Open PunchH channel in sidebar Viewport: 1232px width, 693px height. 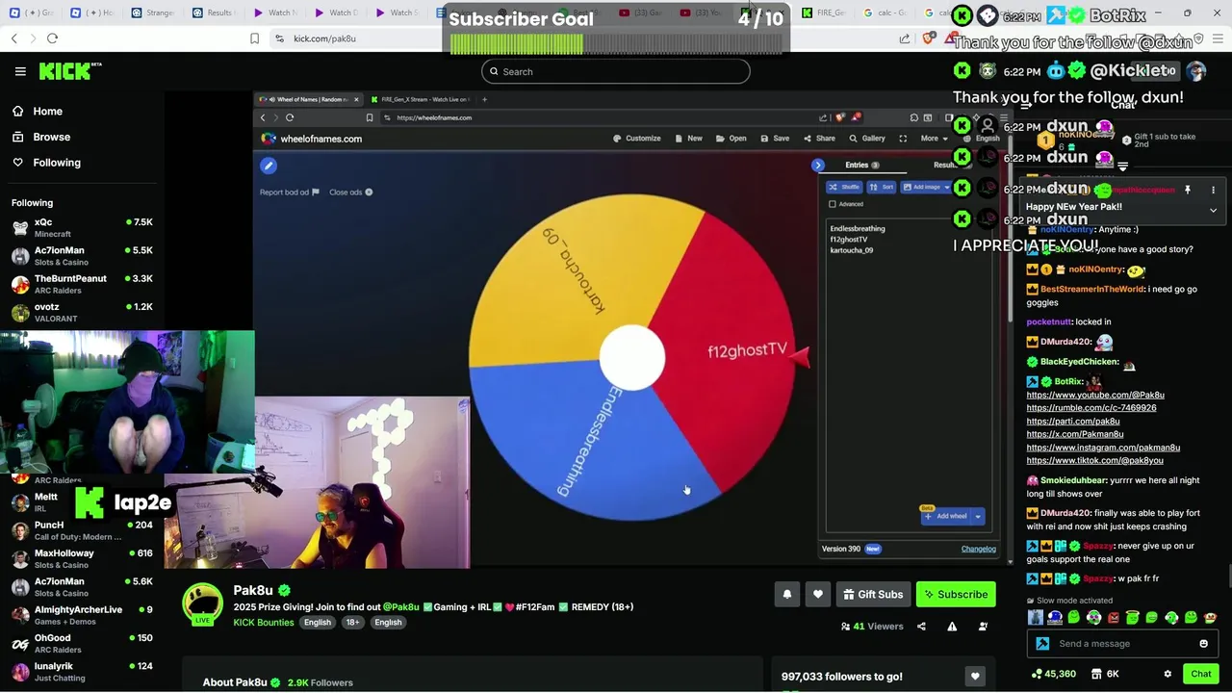click(83, 530)
